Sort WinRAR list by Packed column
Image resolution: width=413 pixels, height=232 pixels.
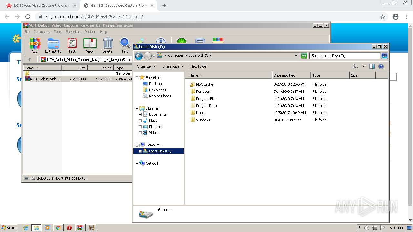coord(100,68)
